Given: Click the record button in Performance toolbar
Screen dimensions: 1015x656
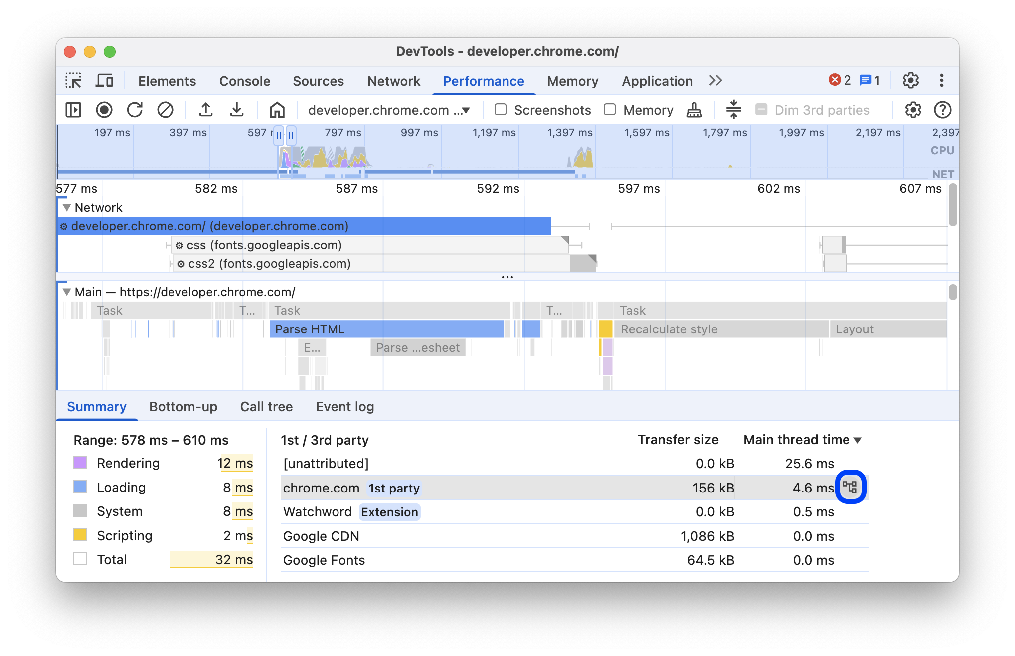Looking at the screenshot, I should tap(104, 110).
